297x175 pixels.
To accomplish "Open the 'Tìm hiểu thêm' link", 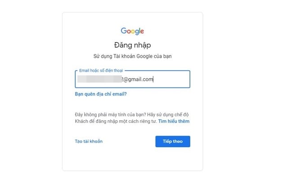I will click(x=174, y=121).
